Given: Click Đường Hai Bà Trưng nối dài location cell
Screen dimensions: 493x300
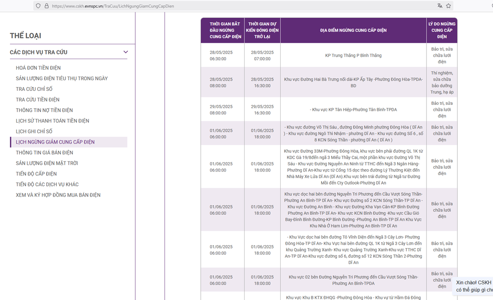Looking at the screenshot, I should coord(353,83).
